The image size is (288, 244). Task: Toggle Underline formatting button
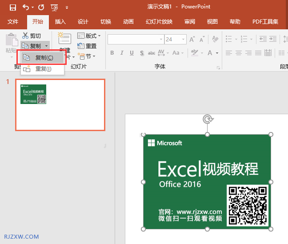(x=132, y=53)
